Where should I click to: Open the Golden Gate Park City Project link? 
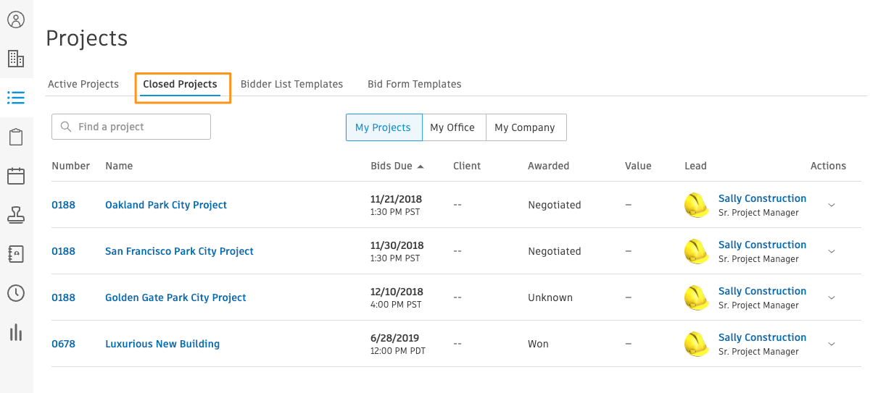pos(175,297)
